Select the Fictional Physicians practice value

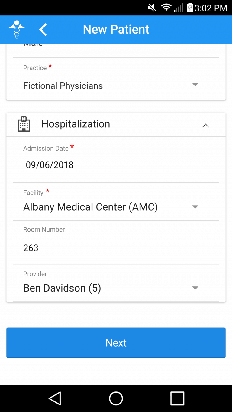pos(63,86)
